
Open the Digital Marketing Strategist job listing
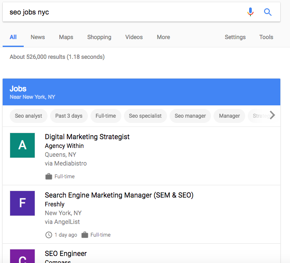[87, 137]
